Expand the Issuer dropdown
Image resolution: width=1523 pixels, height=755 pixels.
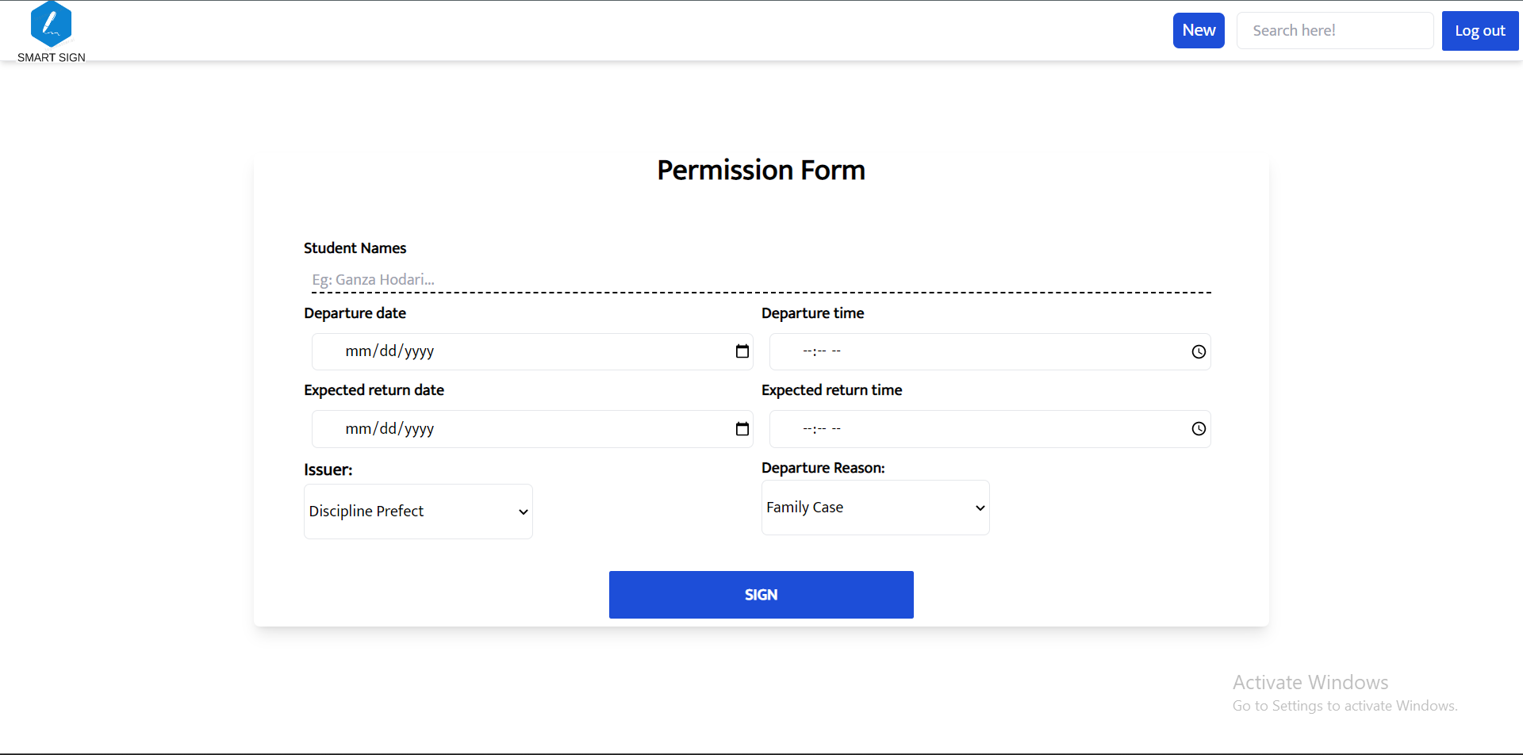point(418,512)
